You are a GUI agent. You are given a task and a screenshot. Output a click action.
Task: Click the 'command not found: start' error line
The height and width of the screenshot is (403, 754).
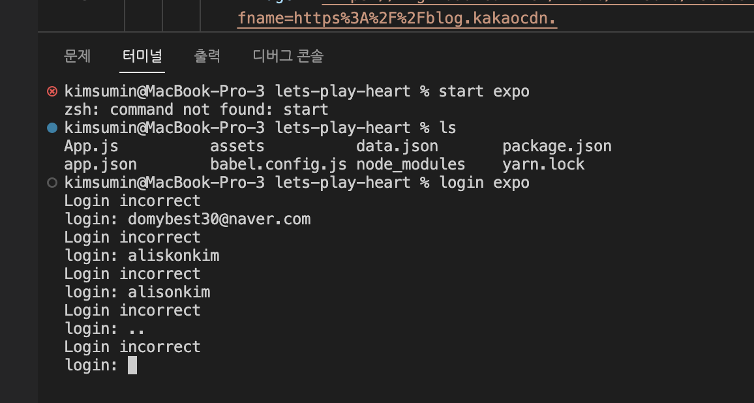click(x=196, y=109)
